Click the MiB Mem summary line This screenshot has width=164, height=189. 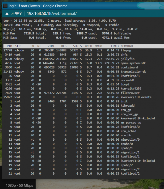tap(67, 33)
